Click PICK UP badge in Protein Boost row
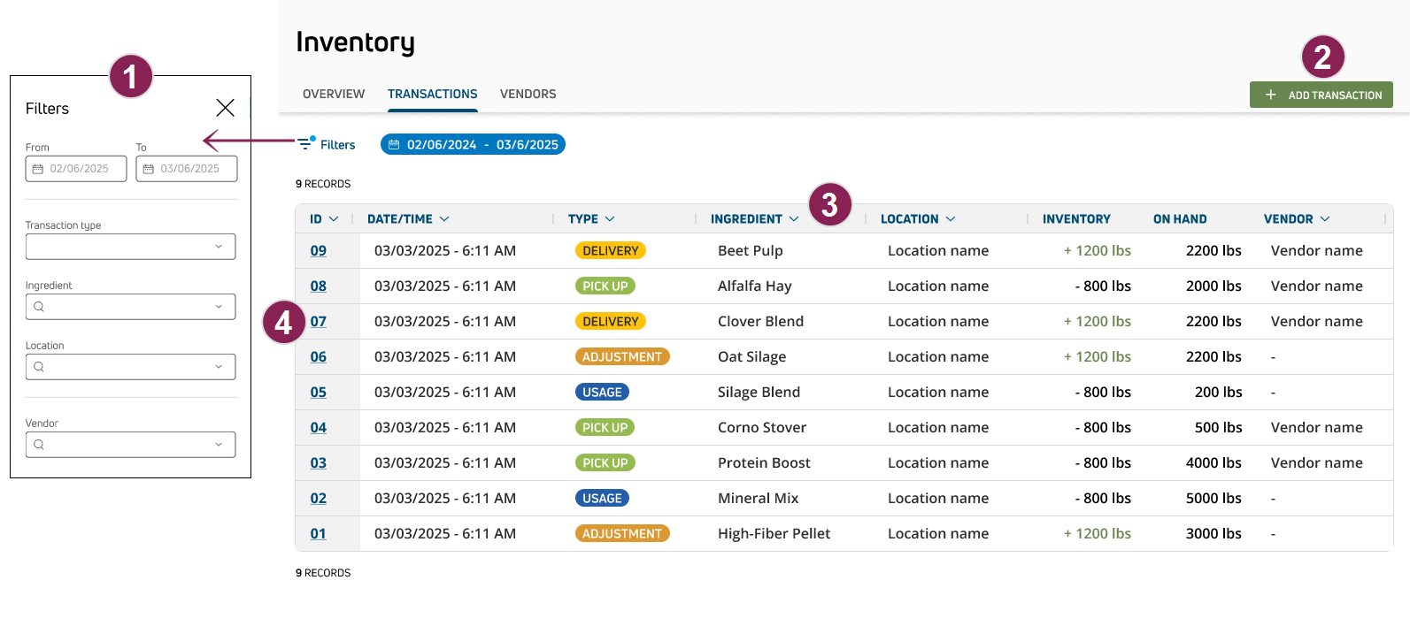The height and width of the screenshot is (626, 1410). 605,463
